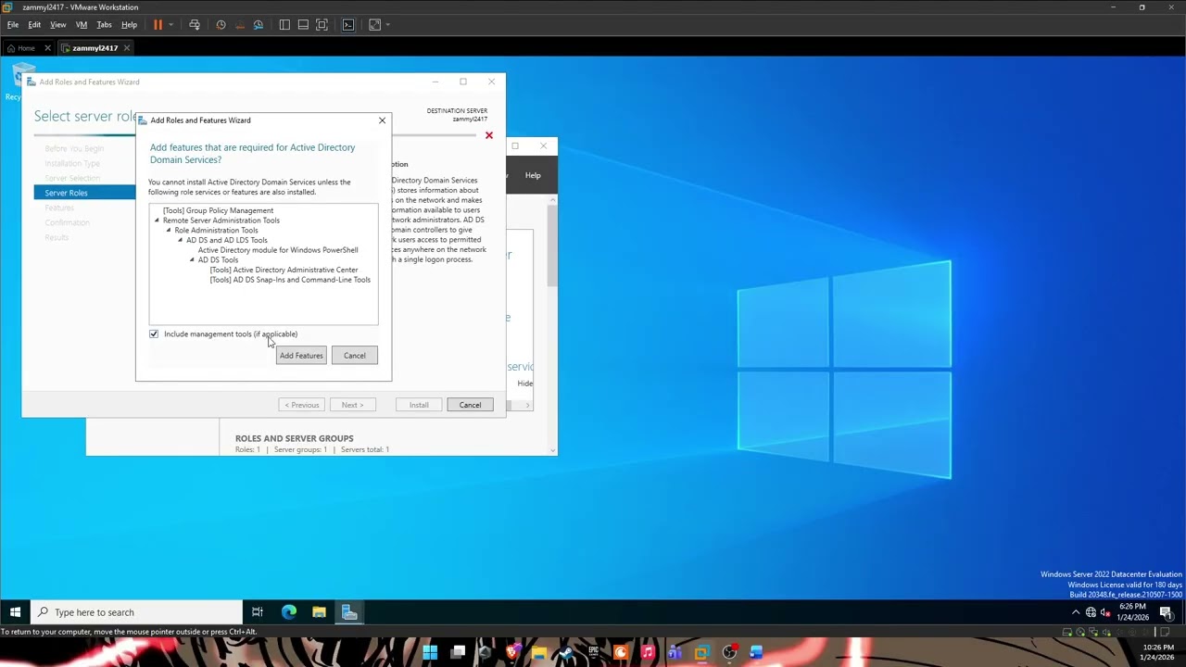Toggle the thumbnail bar icon in VMware
The image size is (1186, 667).
click(x=303, y=25)
